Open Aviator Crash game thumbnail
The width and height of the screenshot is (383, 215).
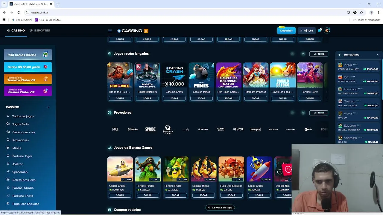coord(120,169)
